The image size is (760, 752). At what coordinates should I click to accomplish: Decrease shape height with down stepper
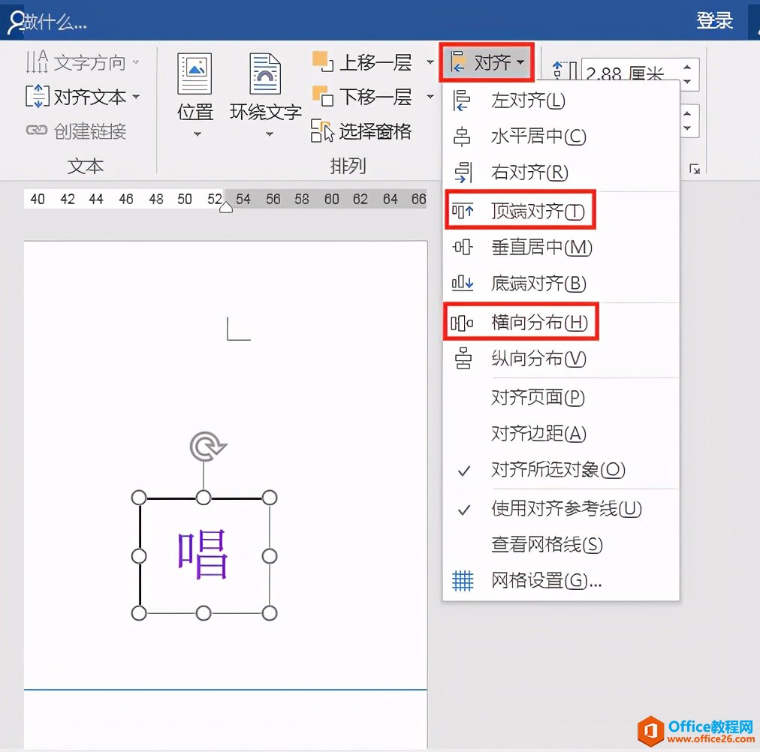[687, 81]
